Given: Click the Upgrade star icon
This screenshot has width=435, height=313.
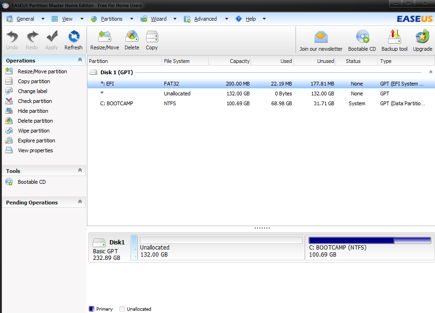Looking at the screenshot, I should pos(422,37).
